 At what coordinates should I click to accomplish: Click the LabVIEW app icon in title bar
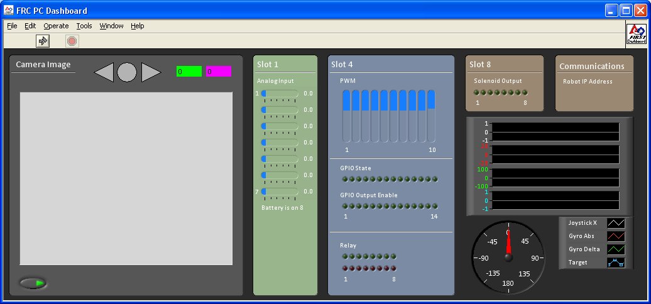(9, 11)
